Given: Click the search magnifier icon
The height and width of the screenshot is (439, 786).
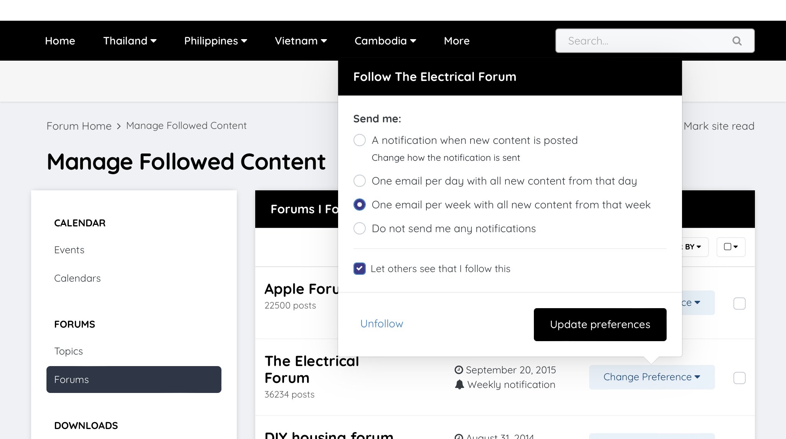Looking at the screenshot, I should coord(736,41).
